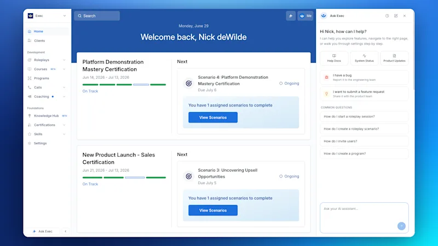The image size is (438, 246).
Task: Click the plus button in top bar
Action: [x=291, y=16]
